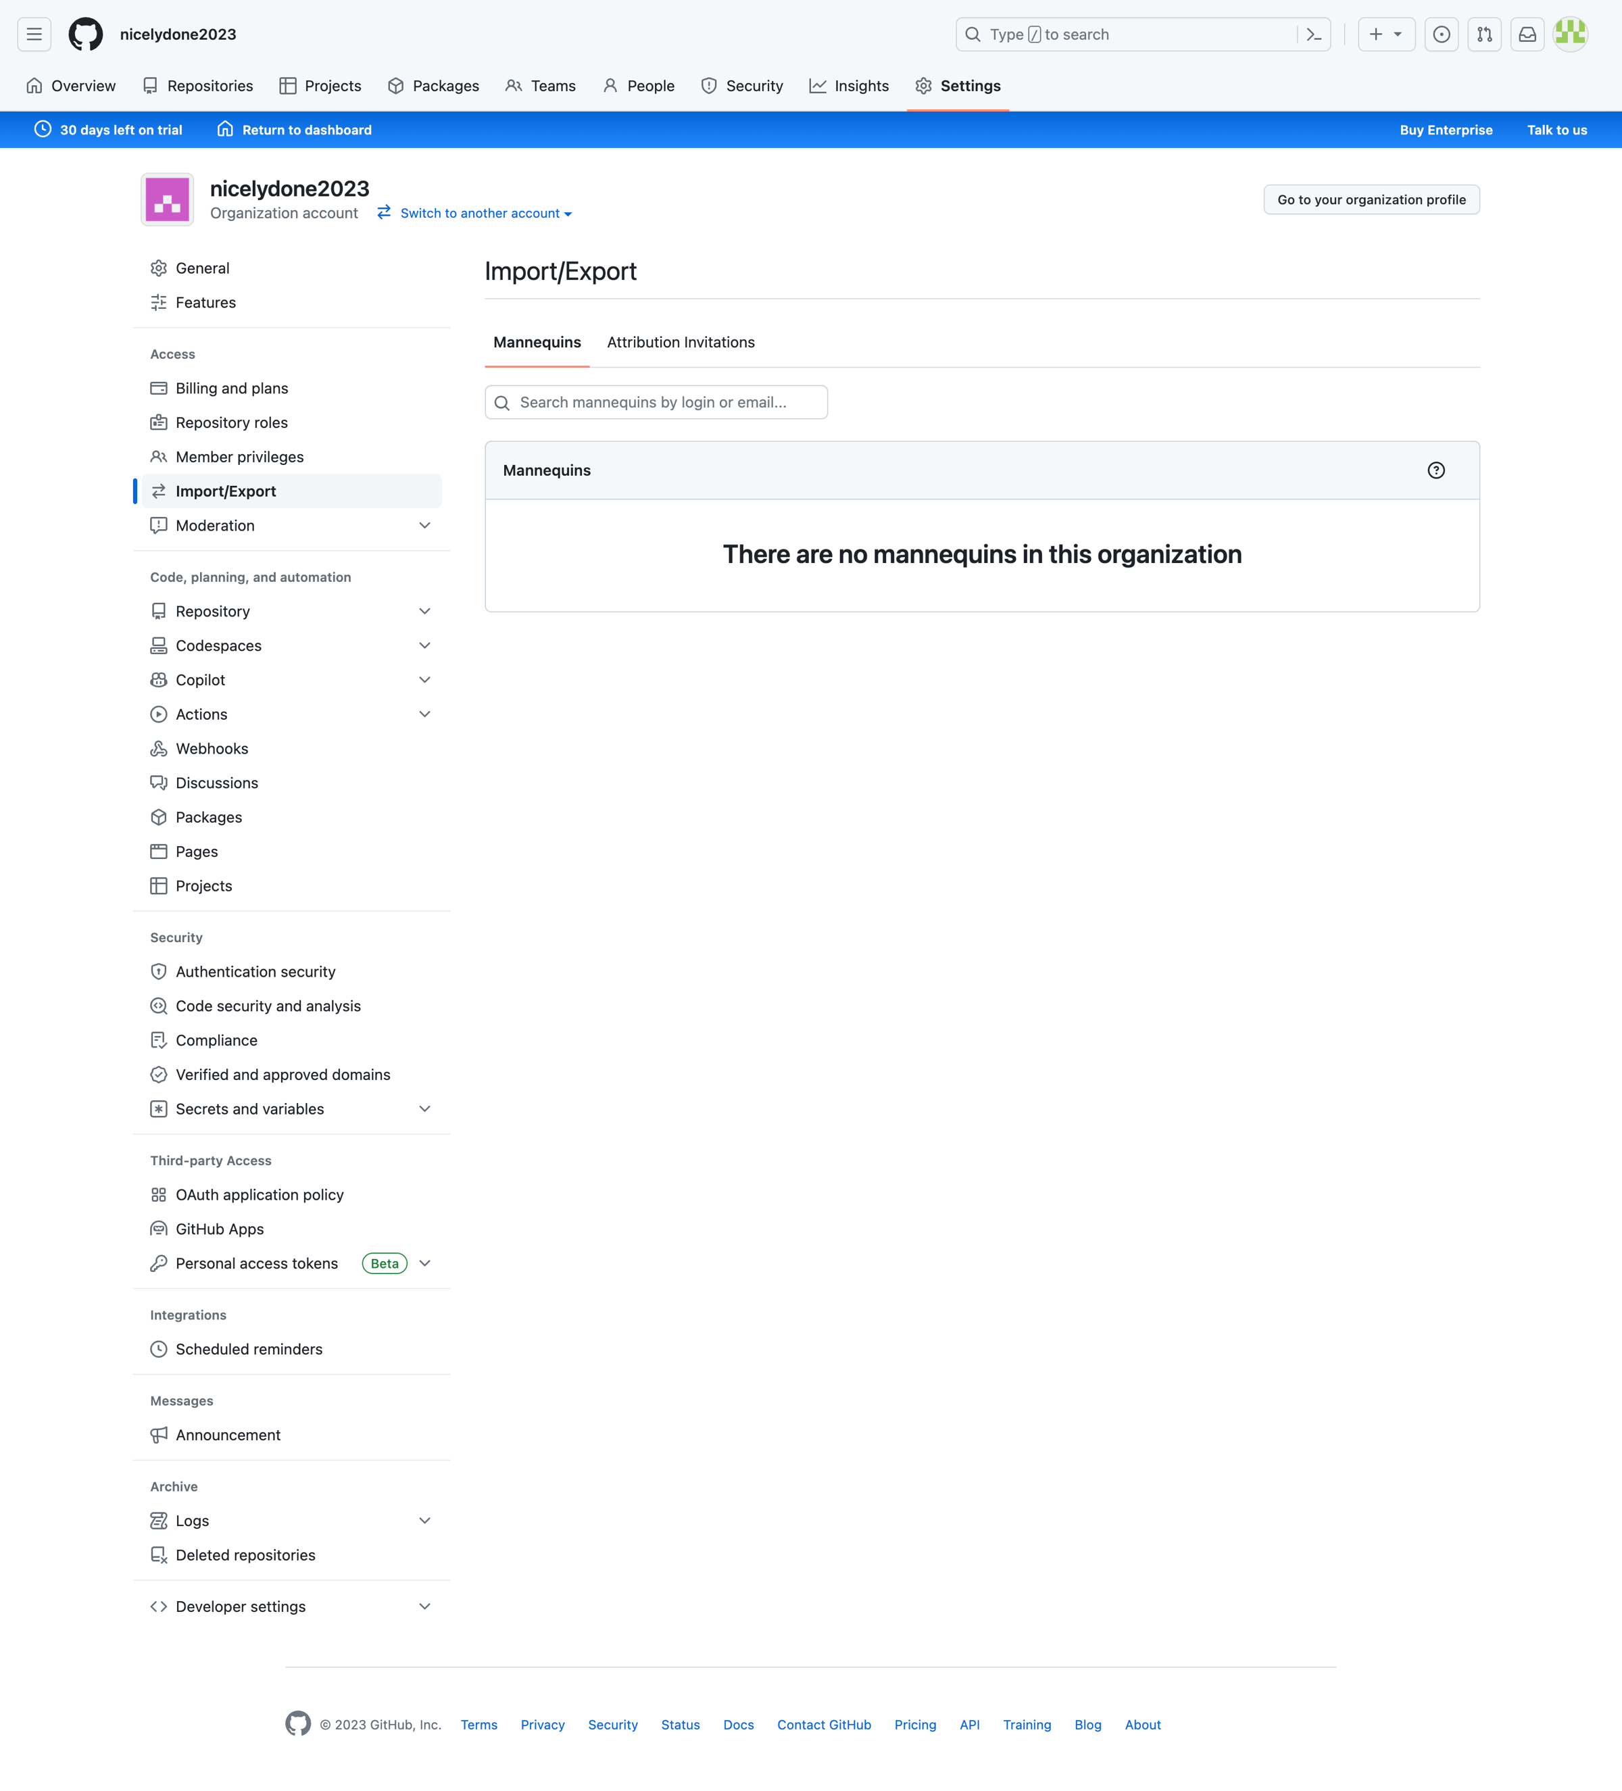Open the issues icon in header
The image size is (1622, 1791).
pyautogui.click(x=1442, y=34)
